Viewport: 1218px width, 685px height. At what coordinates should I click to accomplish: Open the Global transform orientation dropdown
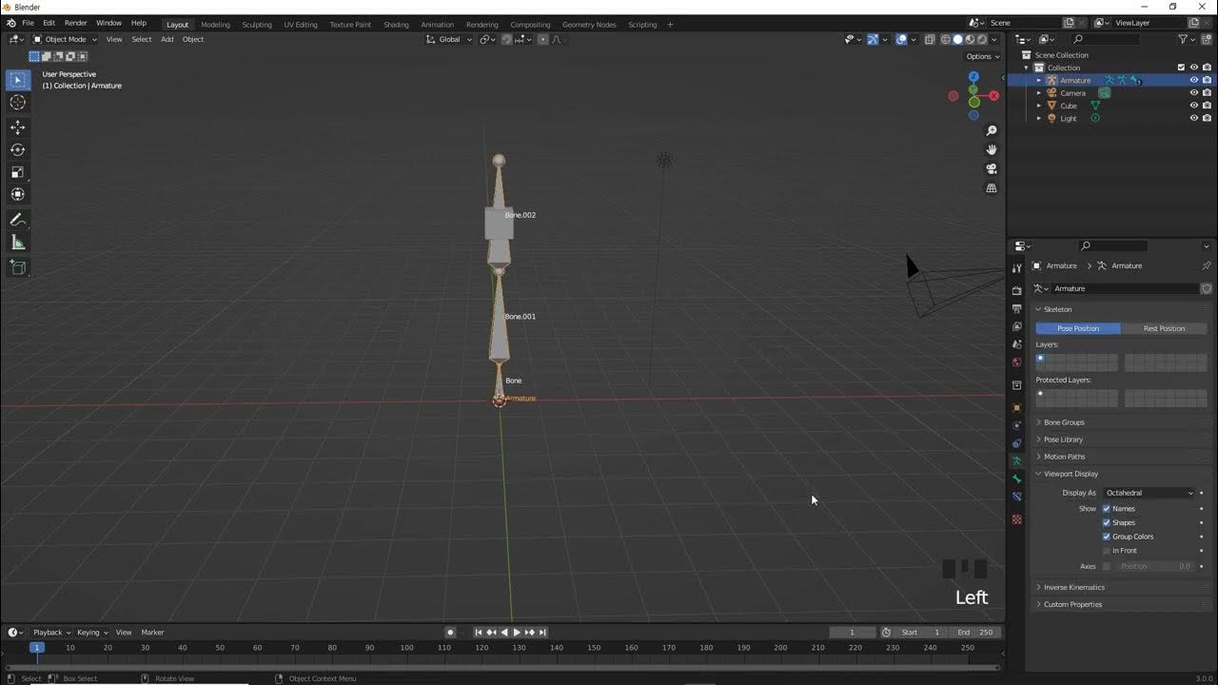[449, 39]
